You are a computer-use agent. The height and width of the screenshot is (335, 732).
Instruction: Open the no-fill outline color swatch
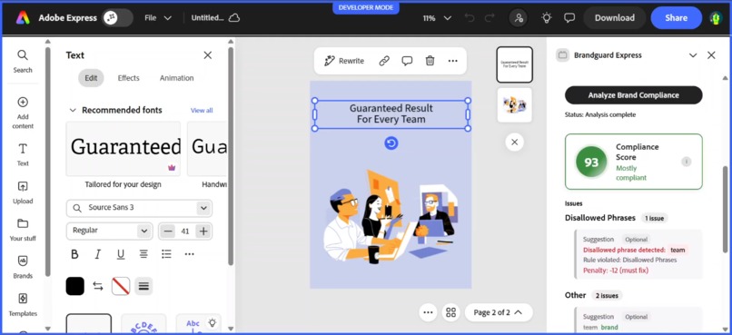121,286
